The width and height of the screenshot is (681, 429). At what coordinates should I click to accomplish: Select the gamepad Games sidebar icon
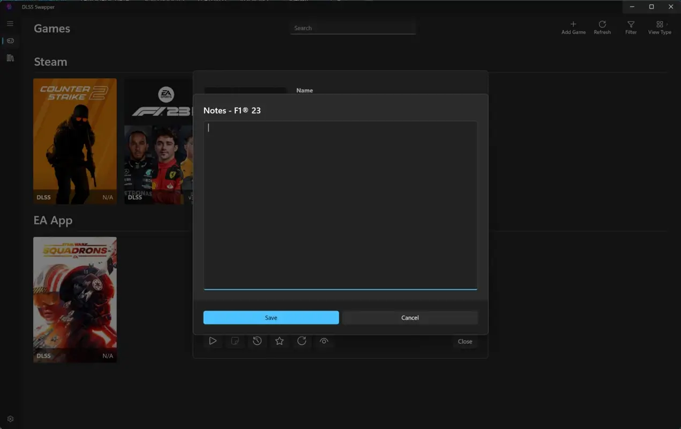(10, 41)
